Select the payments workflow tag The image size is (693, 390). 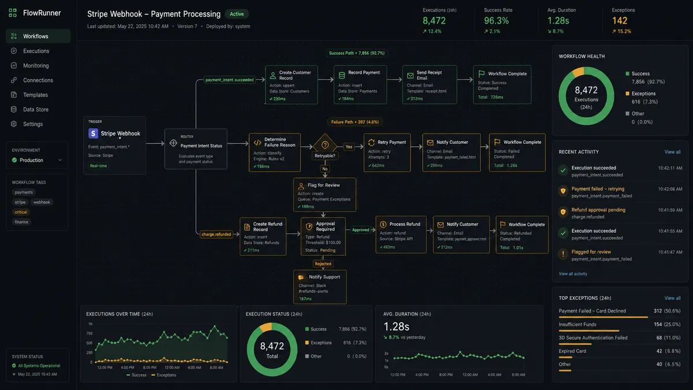(24, 192)
